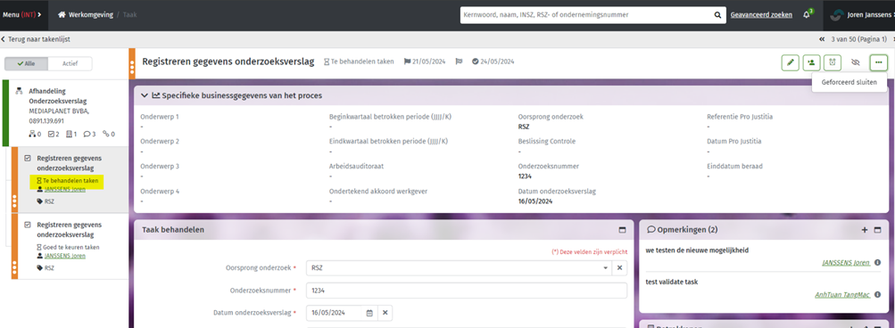Open Geavanceerd zoeken link
The height and width of the screenshot is (328, 895).
click(x=761, y=15)
